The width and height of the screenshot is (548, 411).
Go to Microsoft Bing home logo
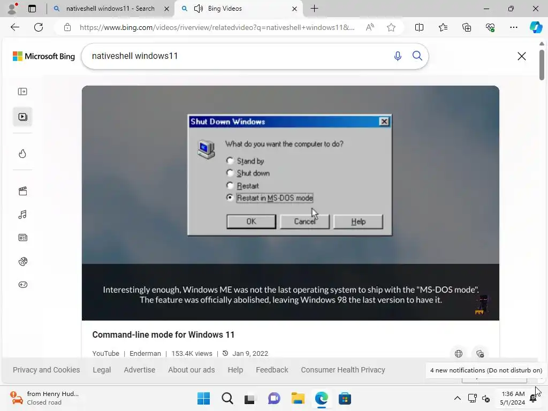(44, 56)
